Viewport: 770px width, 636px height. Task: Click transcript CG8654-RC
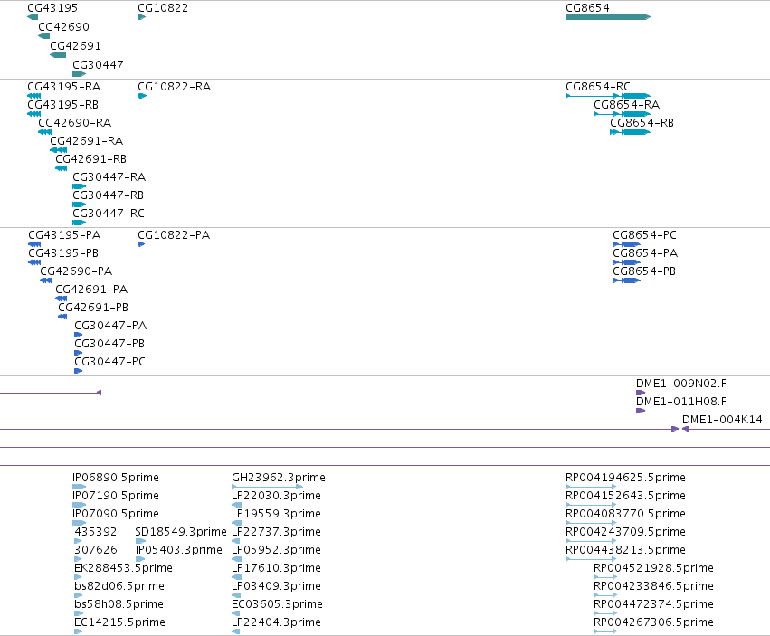[x=598, y=87]
